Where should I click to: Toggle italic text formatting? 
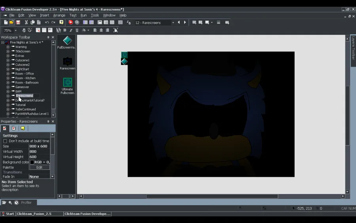71,30
